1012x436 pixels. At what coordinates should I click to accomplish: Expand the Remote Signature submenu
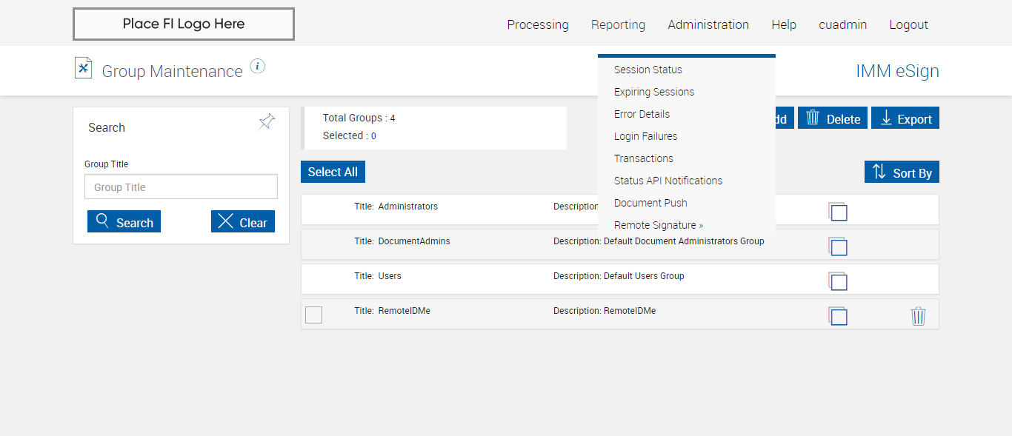click(658, 225)
